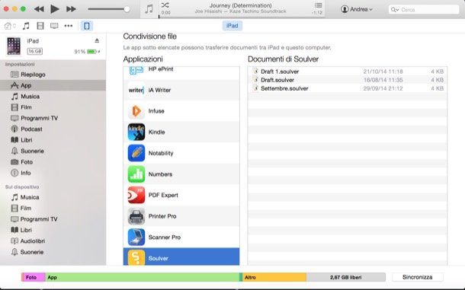Image resolution: width=465 pixels, height=290 pixels.
Task: Select Printer Pro in the applications list
Action: click(181, 216)
